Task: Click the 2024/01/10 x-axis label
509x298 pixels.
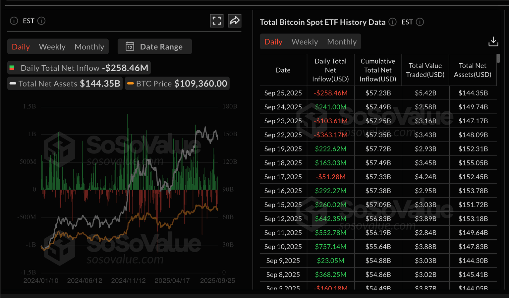Action: coord(41,281)
